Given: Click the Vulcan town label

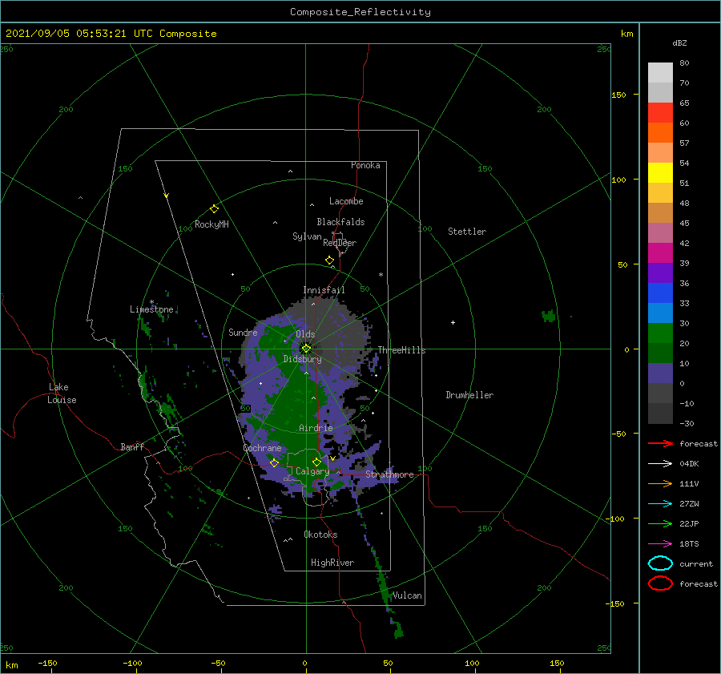Looking at the screenshot, I should tap(408, 595).
